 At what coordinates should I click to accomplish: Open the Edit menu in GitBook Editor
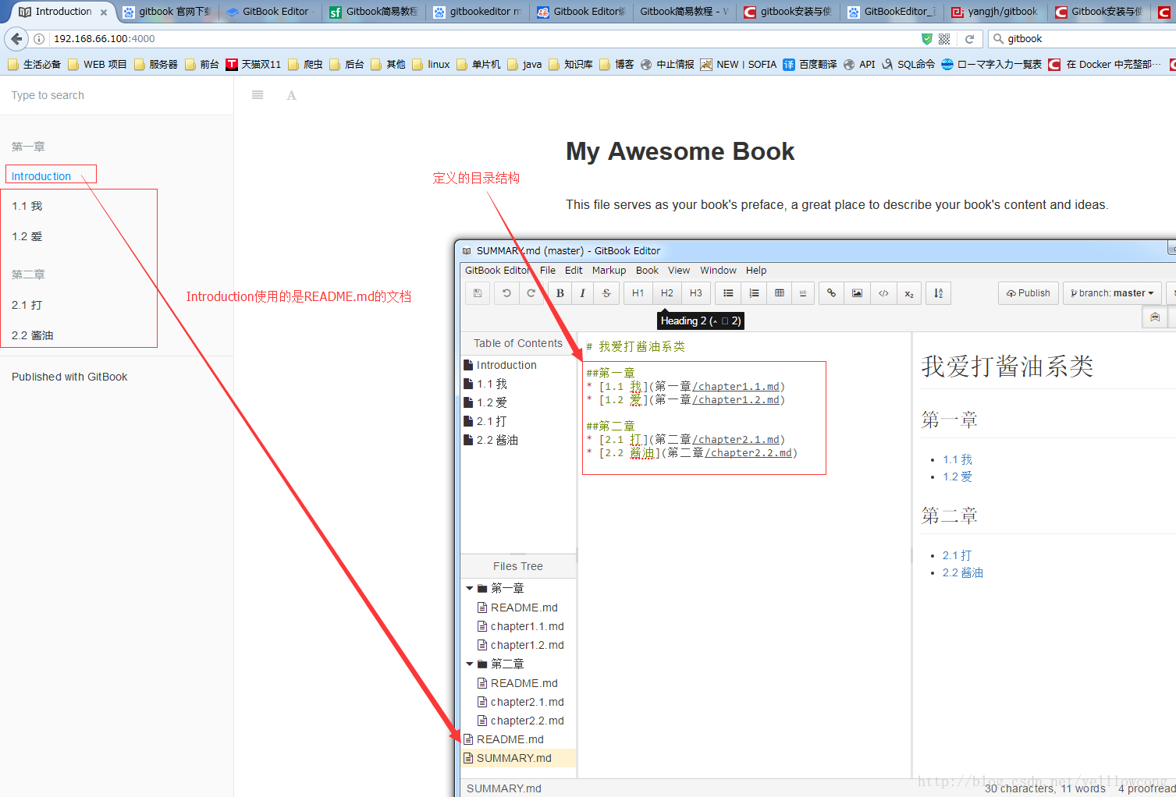tap(574, 271)
